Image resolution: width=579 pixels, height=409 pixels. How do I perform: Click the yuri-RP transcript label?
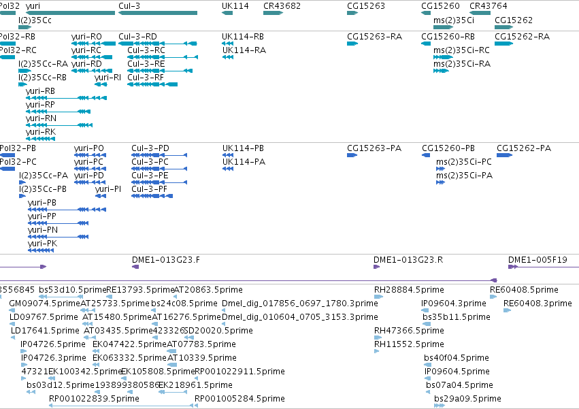click(40, 105)
